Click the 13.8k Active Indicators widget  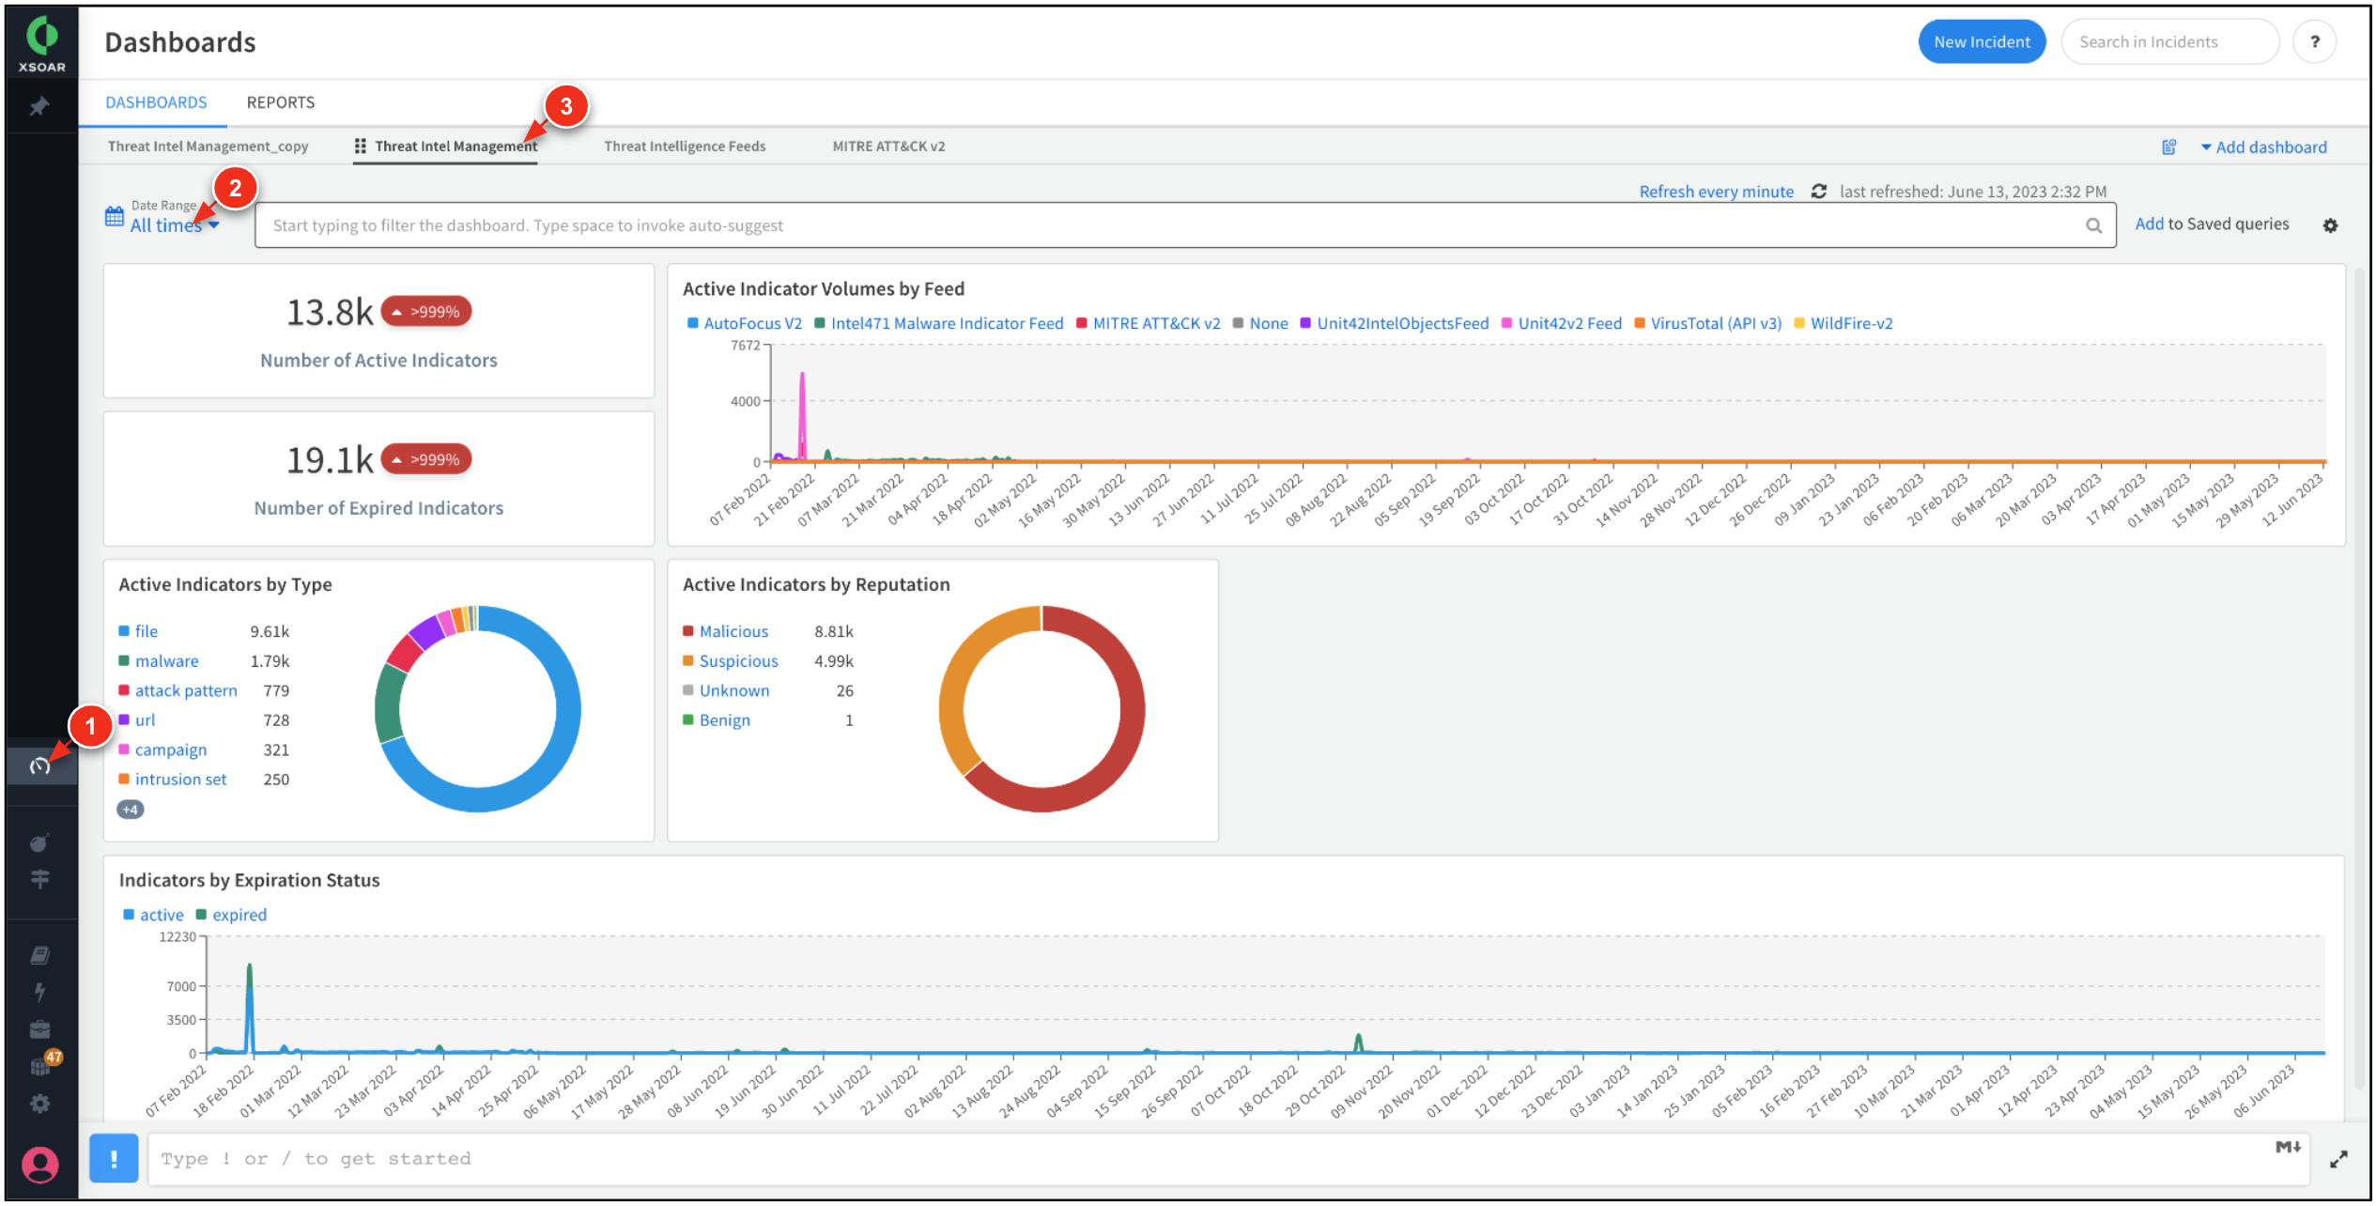tap(378, 332)
